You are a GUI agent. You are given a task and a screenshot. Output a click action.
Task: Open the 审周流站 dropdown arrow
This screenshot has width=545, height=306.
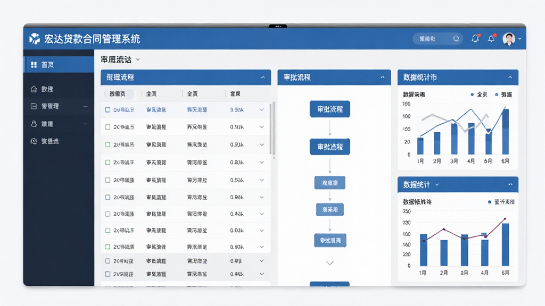(138, 59)
